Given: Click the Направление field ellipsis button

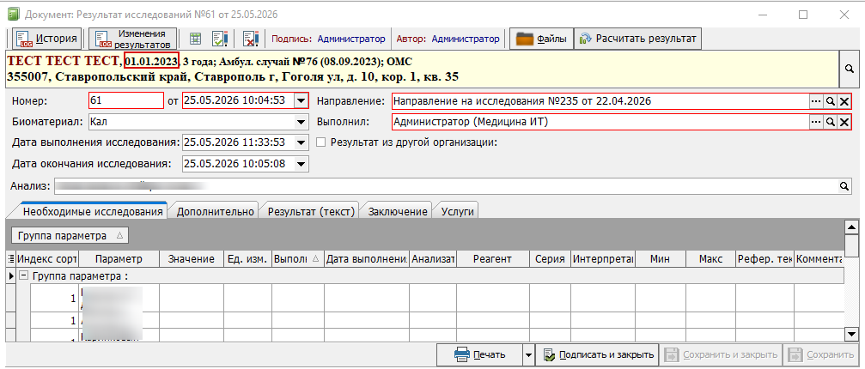Looking at the screenshot, I should (x=815, y=101).
